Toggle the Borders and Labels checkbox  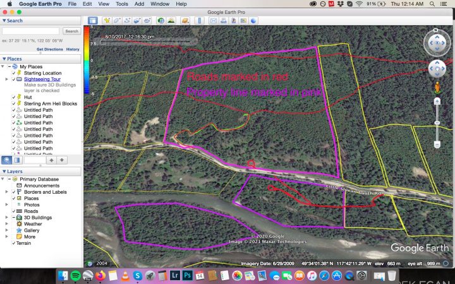point(13,192)
